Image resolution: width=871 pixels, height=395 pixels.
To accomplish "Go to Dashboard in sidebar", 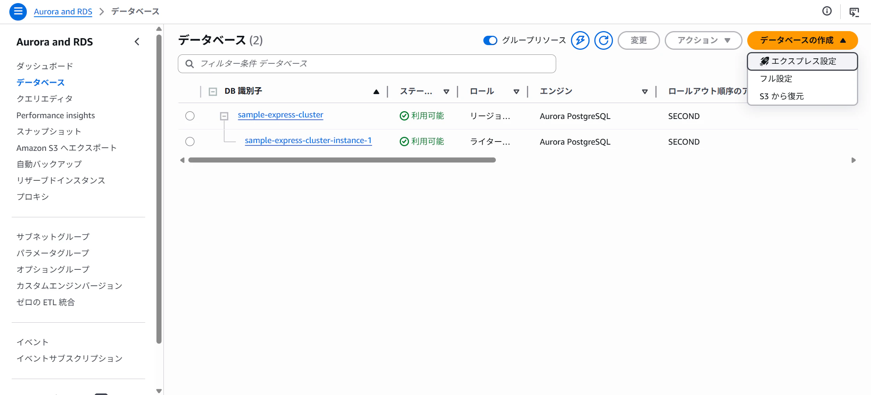I will click(x=45, y=66).
